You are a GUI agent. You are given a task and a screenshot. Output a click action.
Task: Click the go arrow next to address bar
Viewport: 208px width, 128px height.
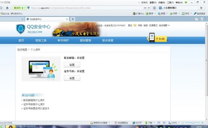[149, 8]
